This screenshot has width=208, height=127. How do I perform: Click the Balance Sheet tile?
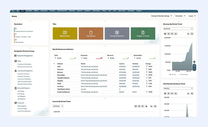click(x=65, y=33)
